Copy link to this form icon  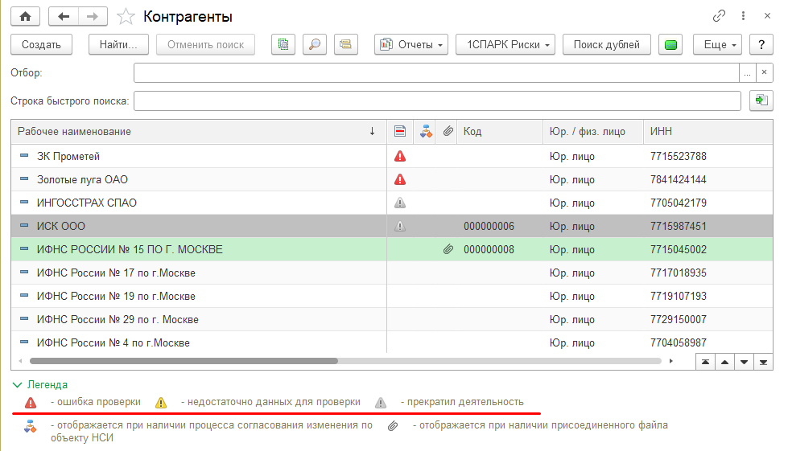(719, 16)
